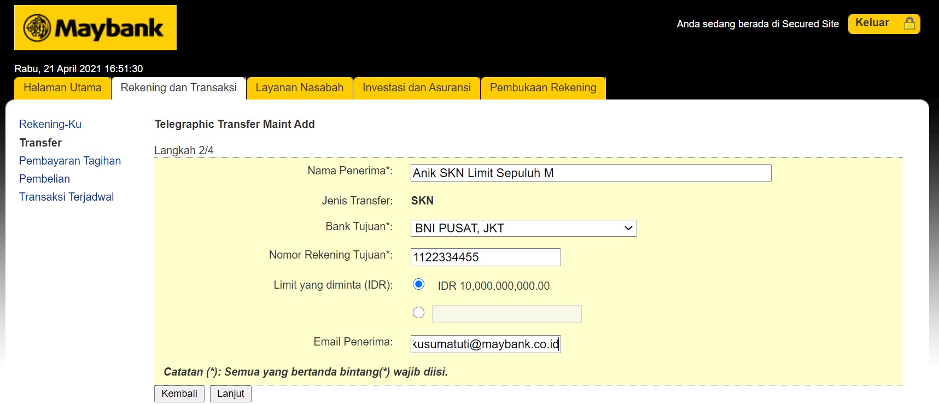Click 'Anda sedang berada di Secured Site' text
Viewport: 939px width, 404px height.
click(x=757, y=24)
